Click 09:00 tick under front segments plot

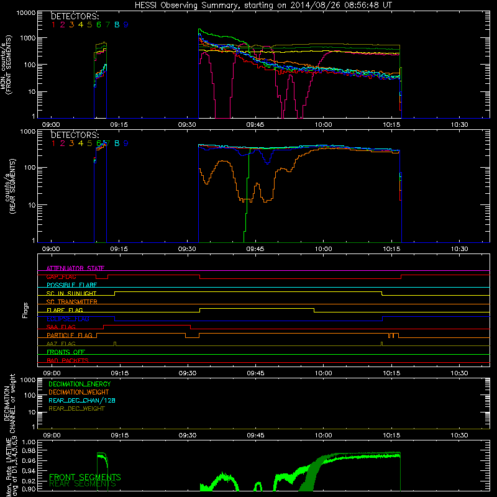tap(51, 125)
